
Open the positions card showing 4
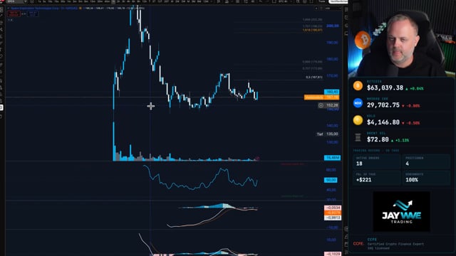(x=426, y=161)
